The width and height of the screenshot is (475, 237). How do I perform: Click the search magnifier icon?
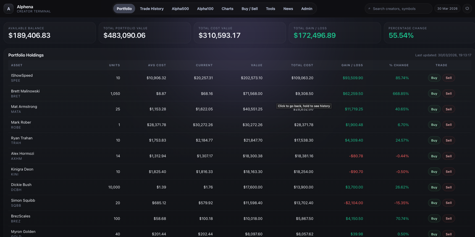point(369,9)
